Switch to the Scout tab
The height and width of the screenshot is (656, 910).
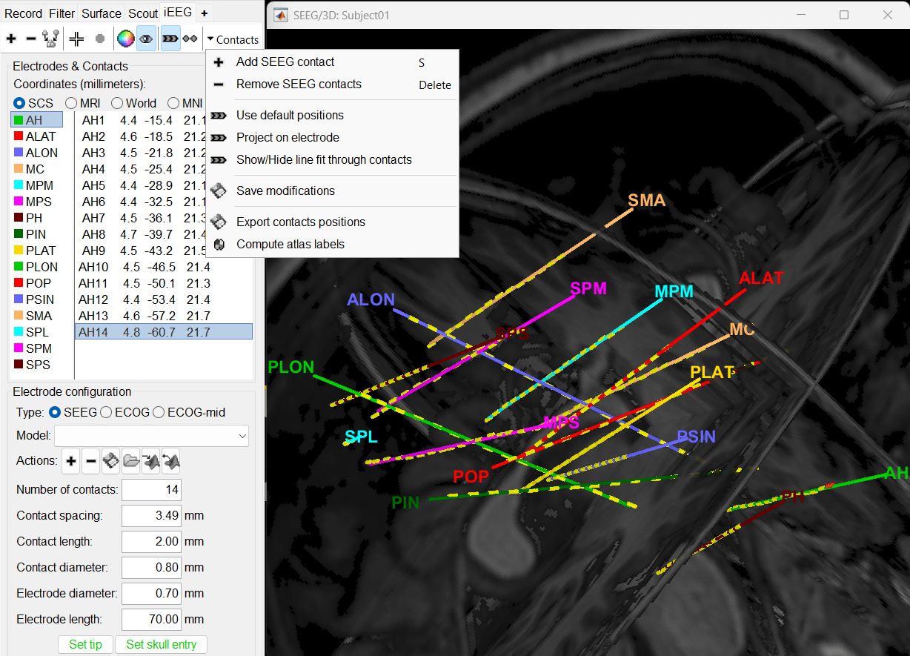point(142,13)
